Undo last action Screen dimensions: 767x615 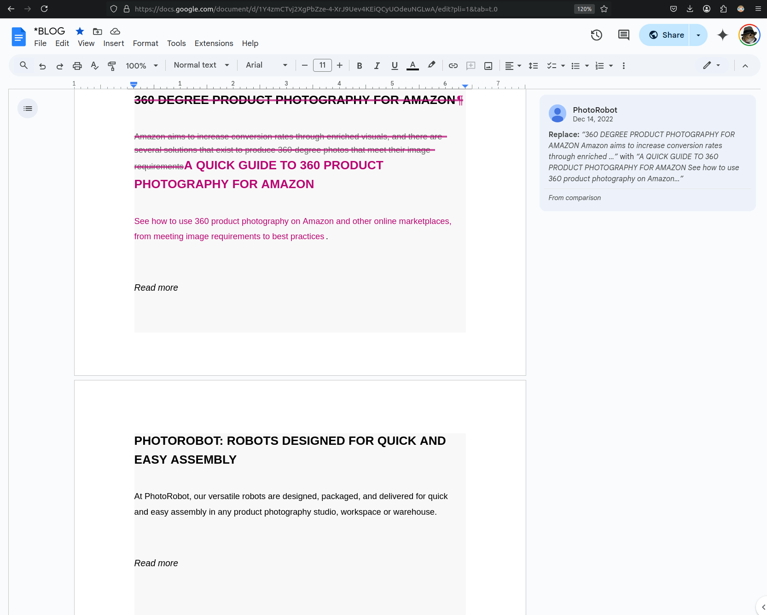pos(42,66)
